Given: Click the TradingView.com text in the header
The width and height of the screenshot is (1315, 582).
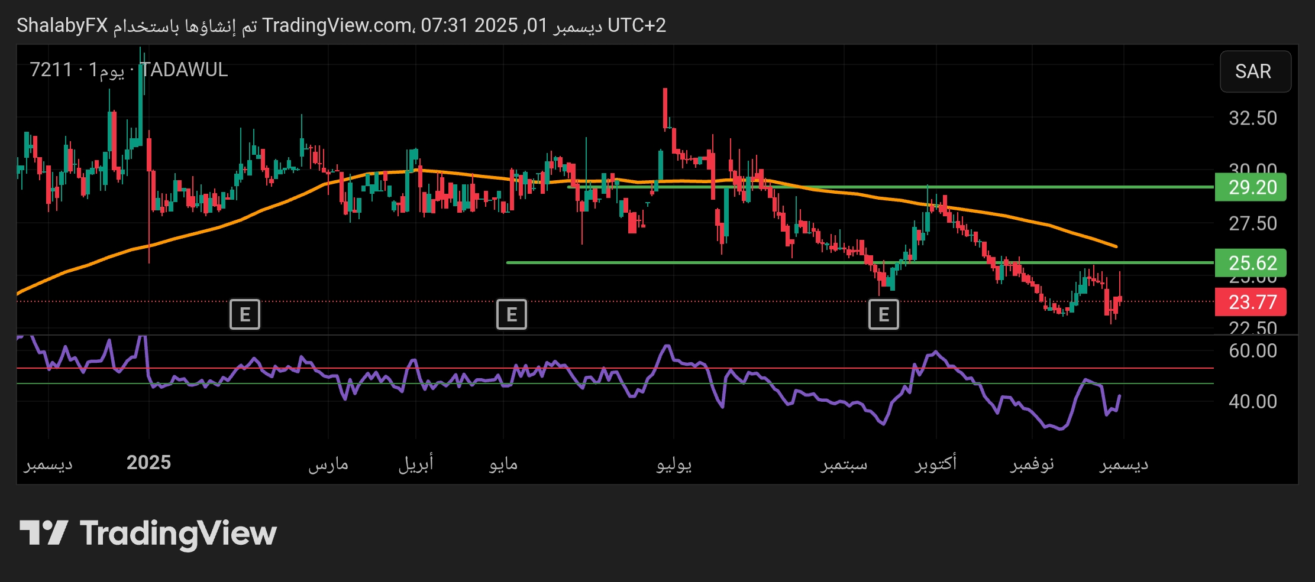Looking at the screenshot, I should pyautogui.click(x=337, y=25).
